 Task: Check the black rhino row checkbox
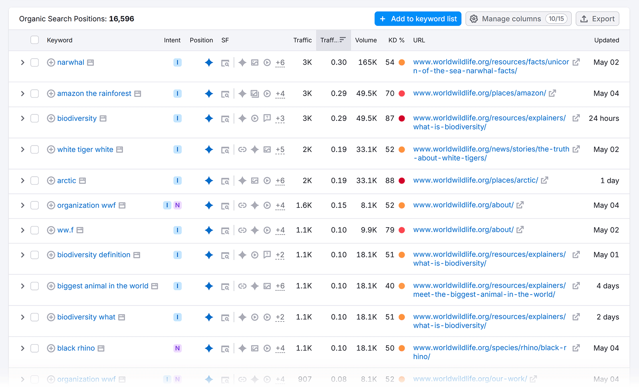point(35,348)
